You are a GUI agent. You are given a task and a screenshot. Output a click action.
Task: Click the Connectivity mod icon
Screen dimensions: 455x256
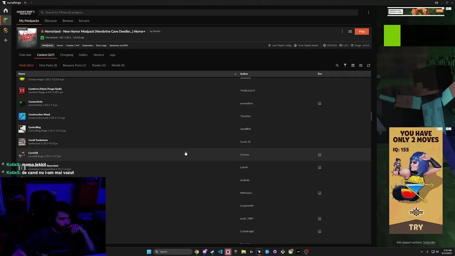click(22, 103)
